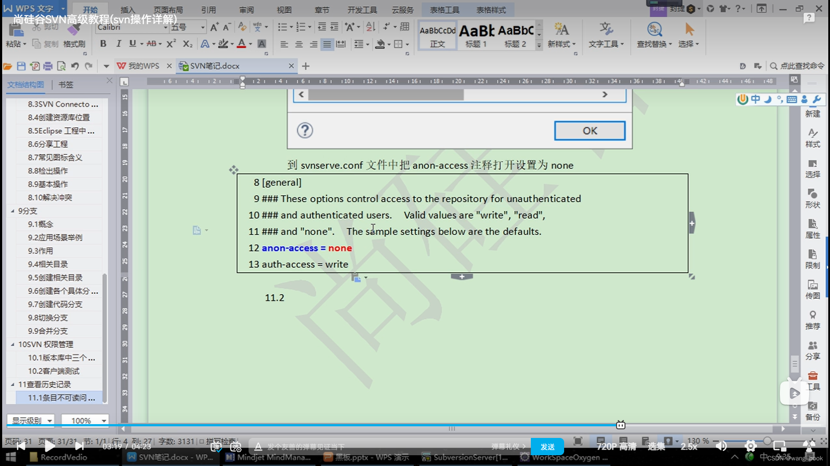Open the Select tool dropdown
The height and width of the screenshot is (466, 830).
[689, 36]
